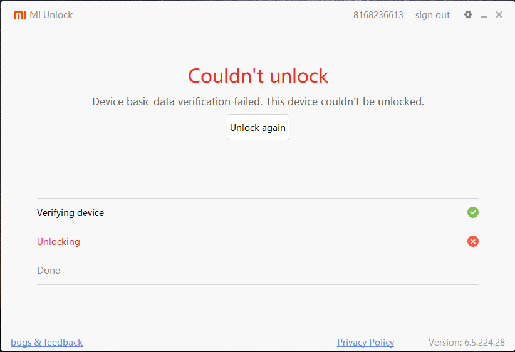Click the red X icon beside Unlocking
Viewport: 515px width, 352px height.
click(x=472, y=241)
